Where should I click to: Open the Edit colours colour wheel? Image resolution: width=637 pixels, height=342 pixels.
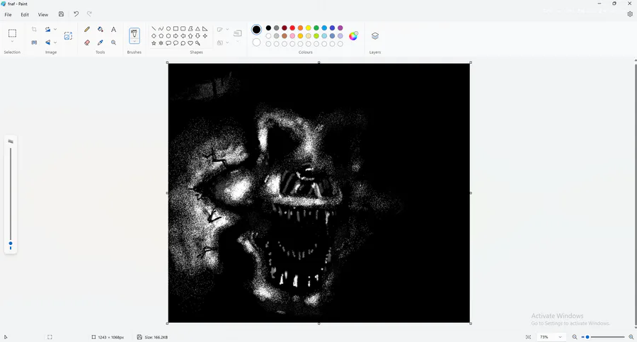coord(353,36)
